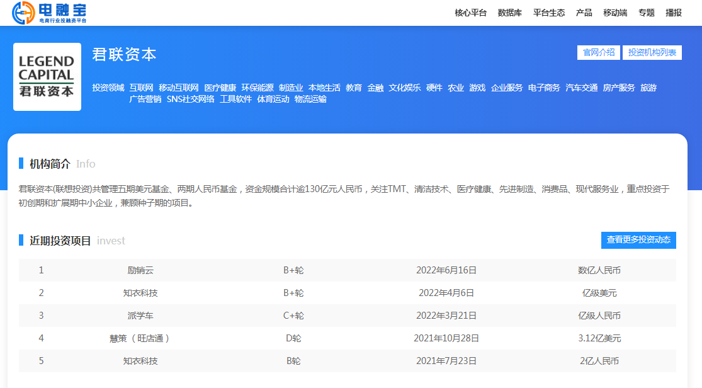Click the 2021年10月28日 date cell
702x388 pixels.
[446, 338]
